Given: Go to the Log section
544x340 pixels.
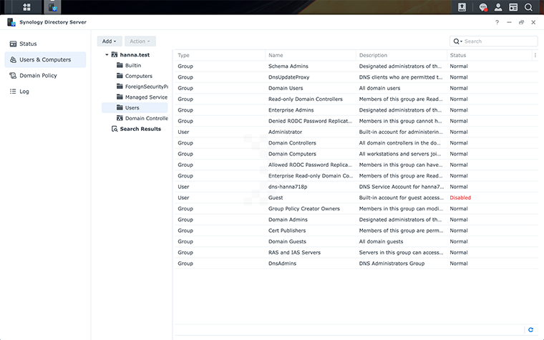Looking at the screenshot, I should [x=24, y=91].
